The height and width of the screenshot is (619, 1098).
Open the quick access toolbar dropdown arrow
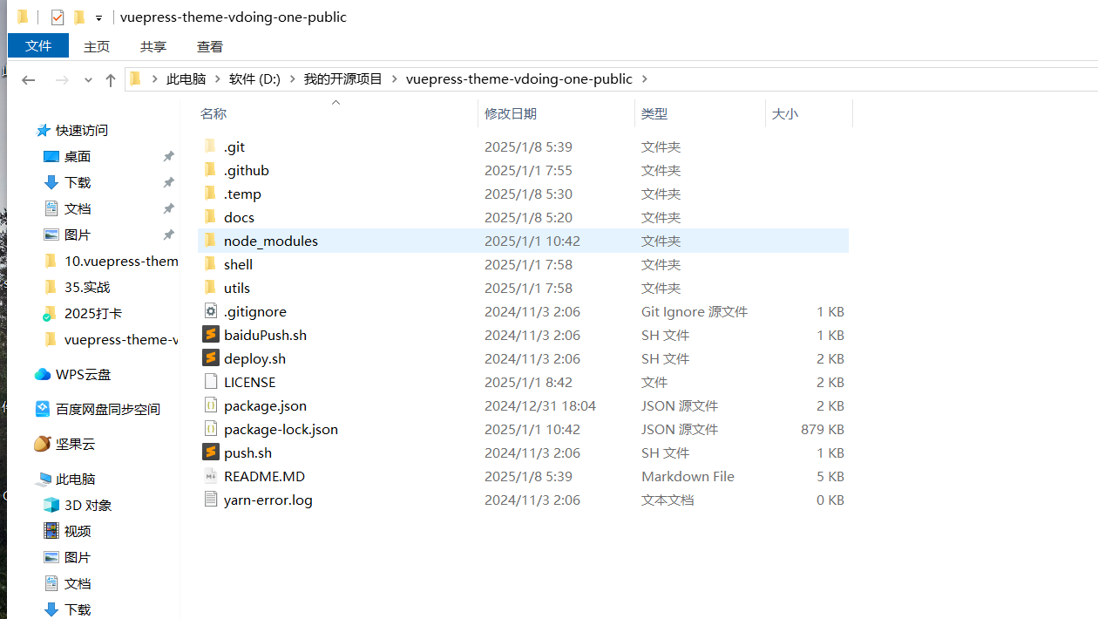point(98,18)
